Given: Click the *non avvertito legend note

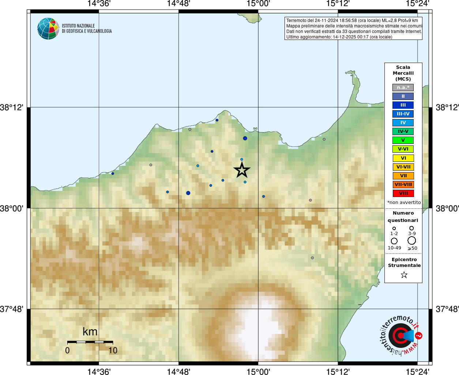Looking at the screenshot, I should point(404,203).
